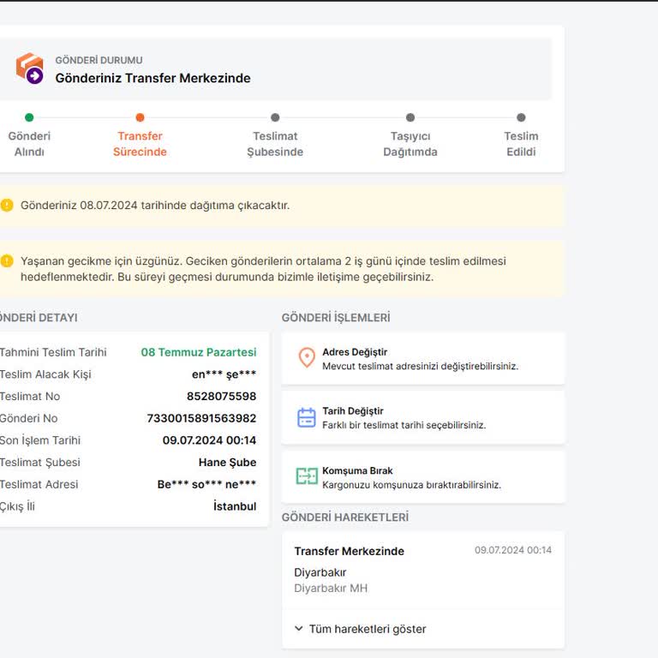The width and height of the screenshot is (658, 658).
Task: Click the location pin icon for Adres Değiştir
Action: 307,358
